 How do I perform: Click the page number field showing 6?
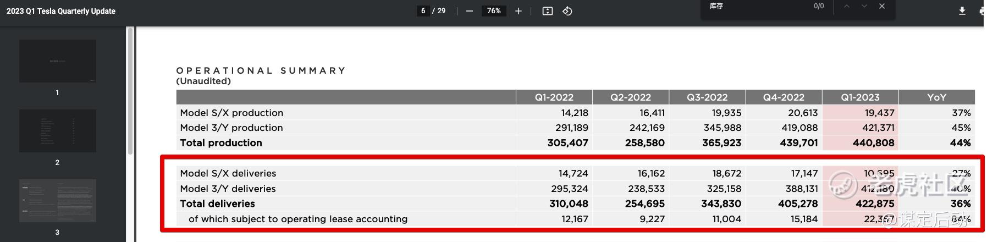[x=423, y=11]
